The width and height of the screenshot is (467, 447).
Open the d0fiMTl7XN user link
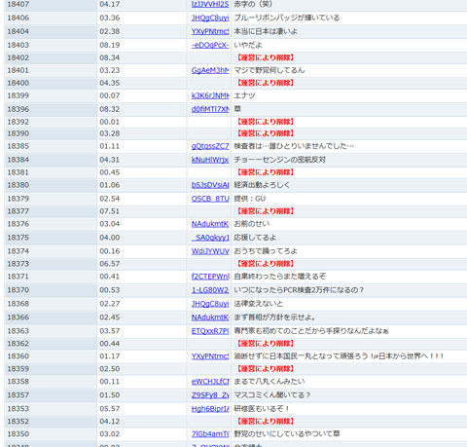pyautogui.click(x=210, y=109)
